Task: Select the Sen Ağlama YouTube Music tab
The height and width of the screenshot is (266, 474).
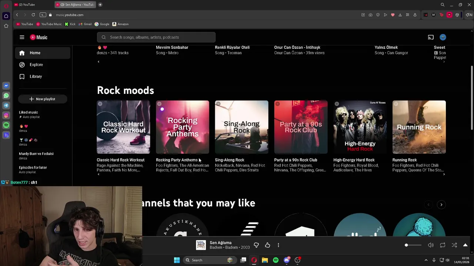Action: tap(75, 4)
